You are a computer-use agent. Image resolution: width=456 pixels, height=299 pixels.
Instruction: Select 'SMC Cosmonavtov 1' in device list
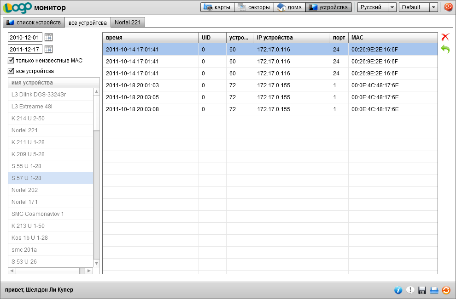pyautogui.click(x=38, y=214)
